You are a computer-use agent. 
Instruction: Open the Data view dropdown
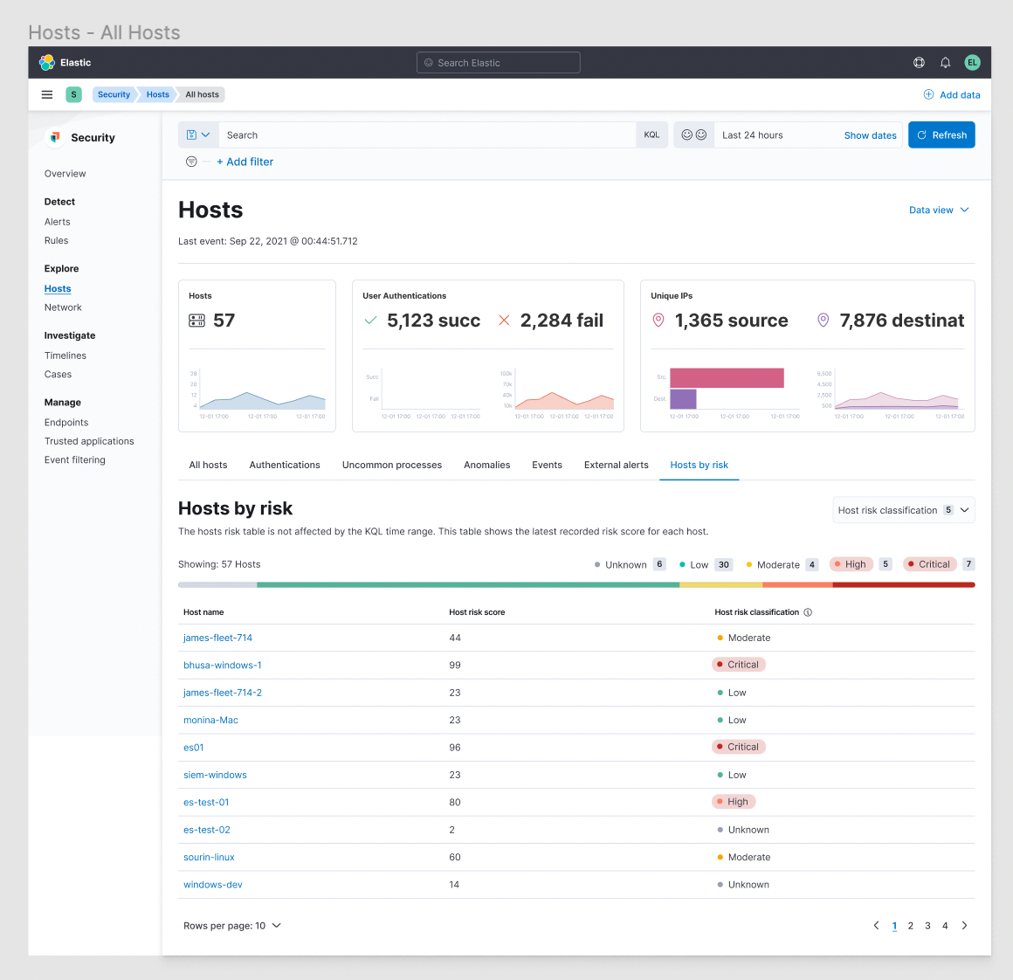(x=939, y=210)
